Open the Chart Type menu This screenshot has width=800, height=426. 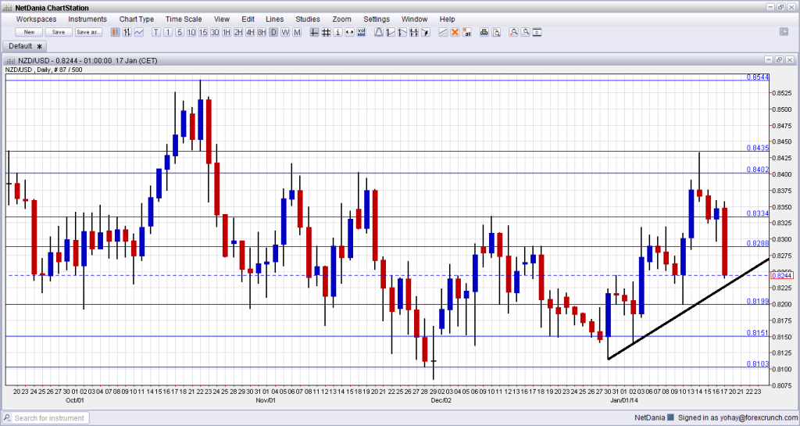137,19
